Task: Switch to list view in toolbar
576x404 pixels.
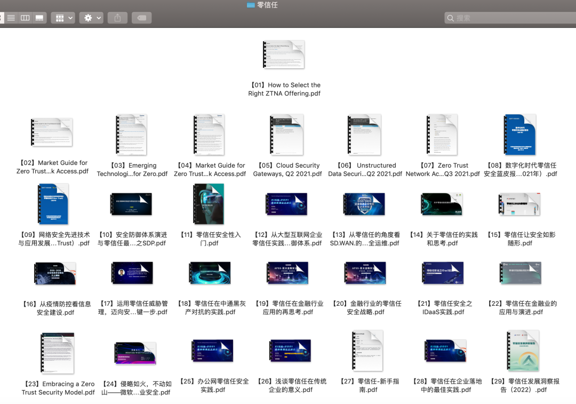Action: coord(11,18)
